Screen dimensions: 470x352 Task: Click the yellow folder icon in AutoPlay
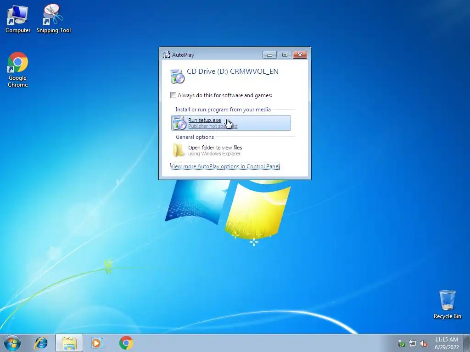pos(179,150)
